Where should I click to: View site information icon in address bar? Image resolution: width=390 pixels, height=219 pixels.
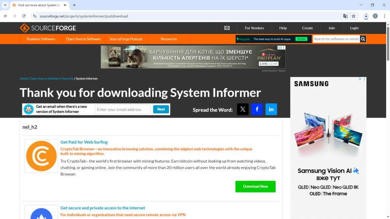pyautogui.click(x=35, y=16)
